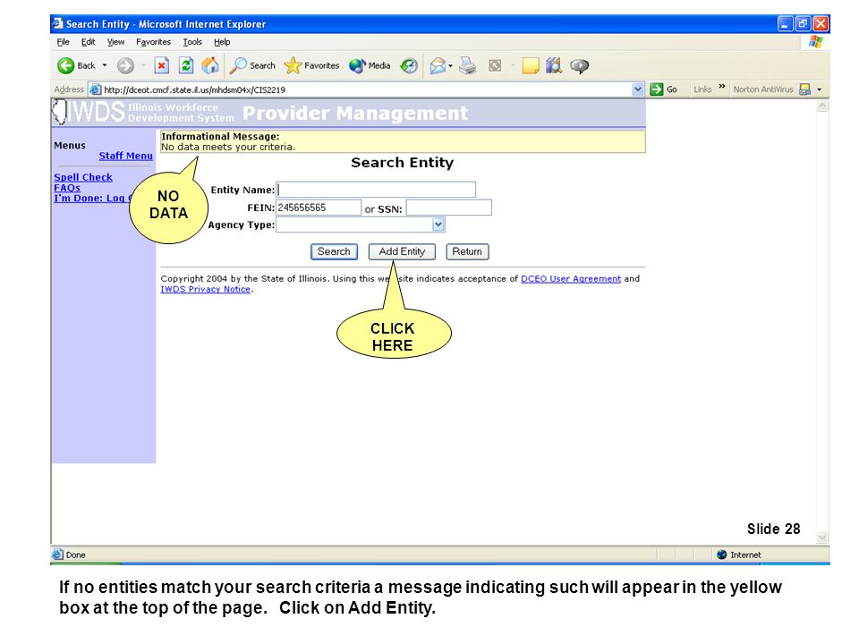Viewport: 859px width, 644px height.
Task: Open the Favorites menu
Action: pyautogui.click(x=153, y=42)
